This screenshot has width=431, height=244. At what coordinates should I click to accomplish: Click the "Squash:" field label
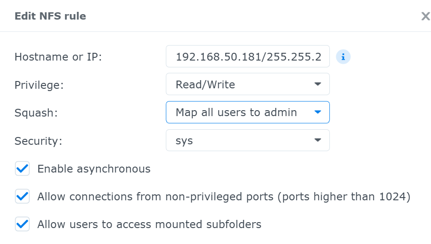point(36,112)
